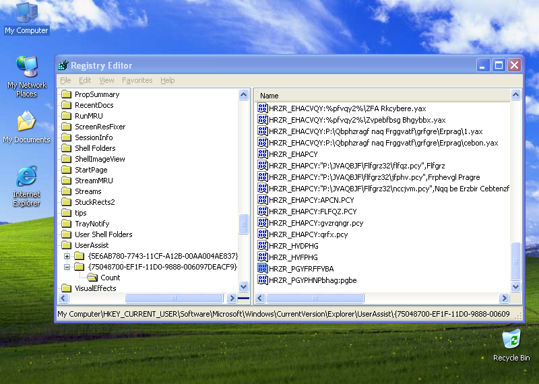Select value ending in flfqz.pcy",Flfgrz

coord(357,166)
